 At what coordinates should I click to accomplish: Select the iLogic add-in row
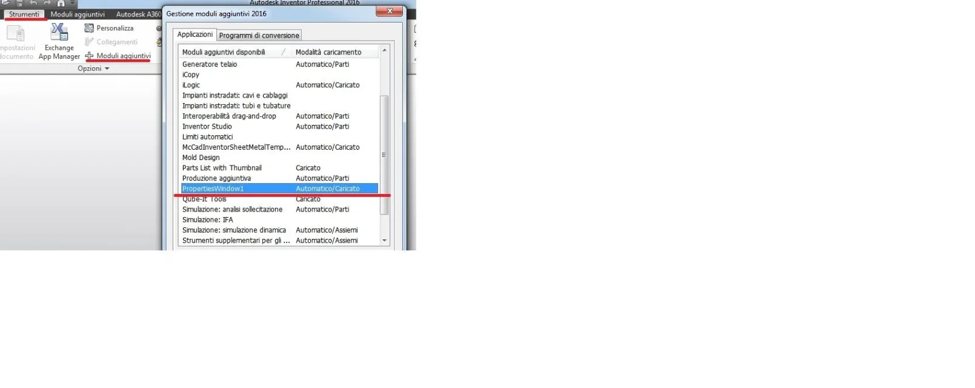pyautogui.click(x=279, y=85)
